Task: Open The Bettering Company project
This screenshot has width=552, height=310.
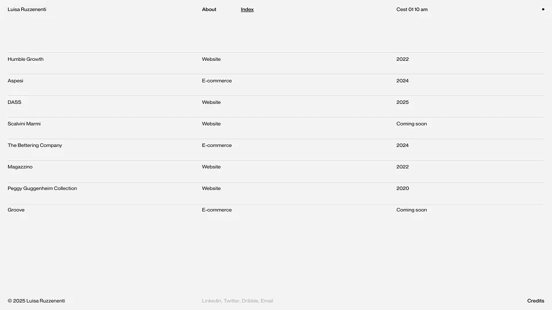Action: point(34,145)
